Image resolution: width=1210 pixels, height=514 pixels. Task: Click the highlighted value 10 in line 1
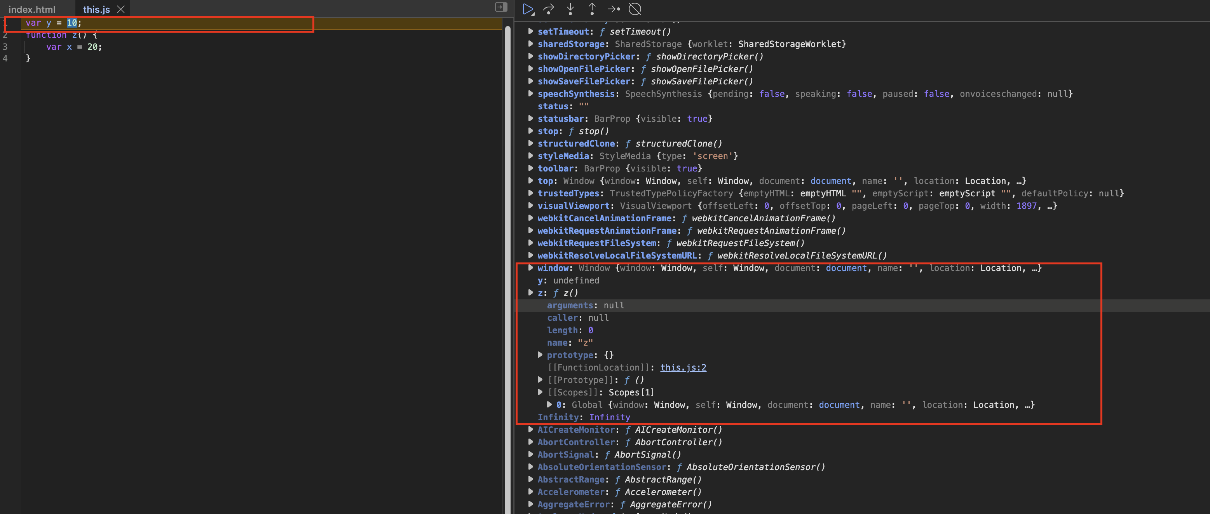[72, 23]
